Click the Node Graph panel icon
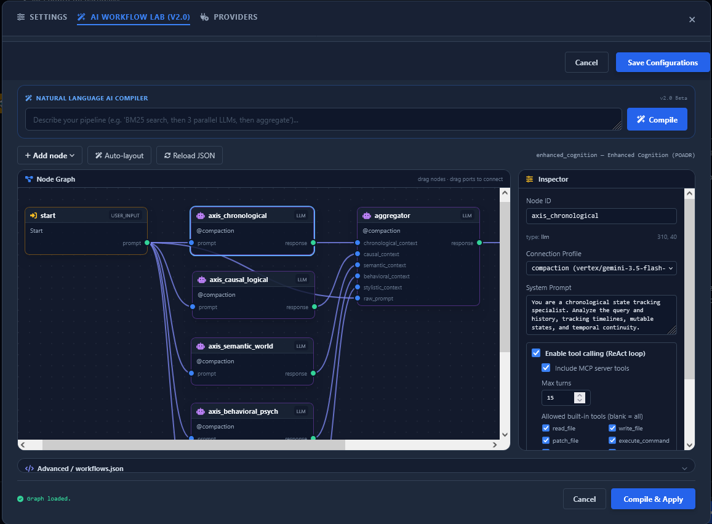The height and width of the screenshot is (524, 712). [29, 179]
